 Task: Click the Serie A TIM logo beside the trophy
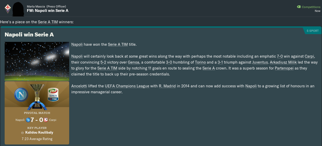tap(53, 95)
